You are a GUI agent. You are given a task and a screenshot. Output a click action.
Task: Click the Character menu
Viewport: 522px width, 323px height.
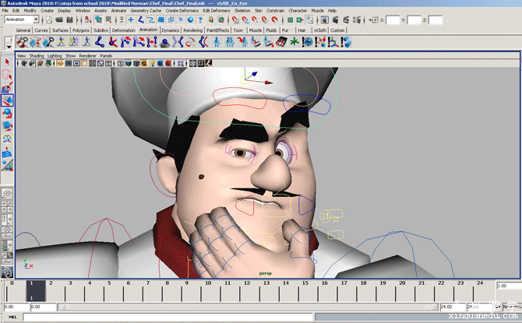pos(298,11)
